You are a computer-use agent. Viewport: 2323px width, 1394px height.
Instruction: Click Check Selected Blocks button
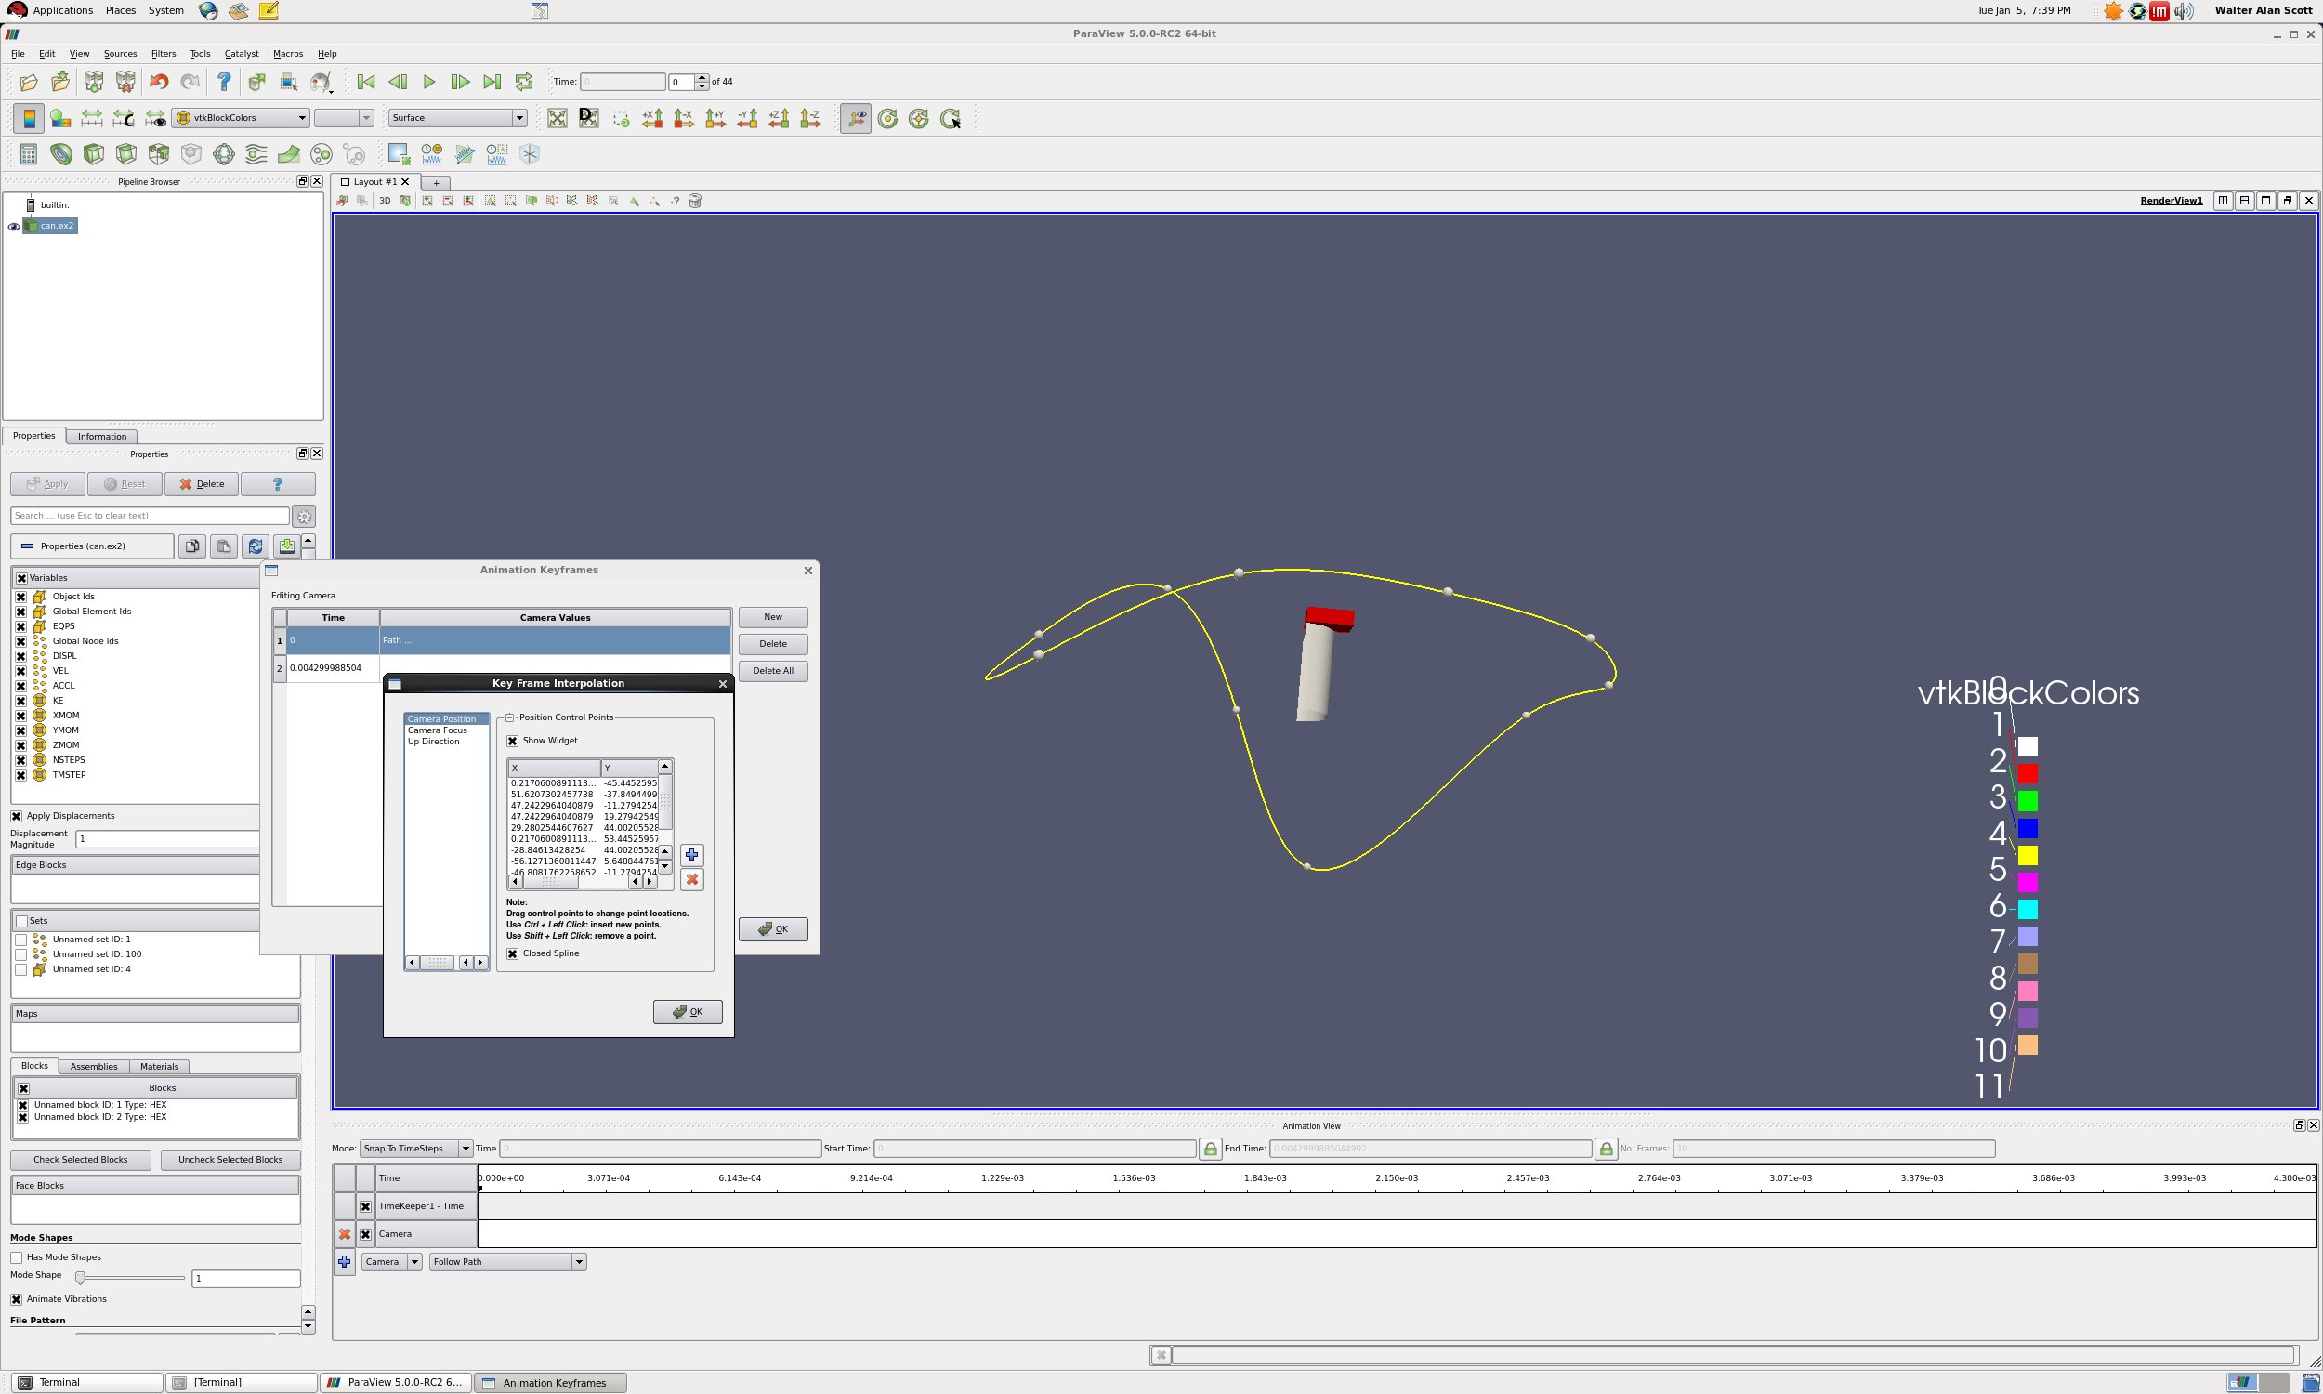click(x=81, y=1160)
